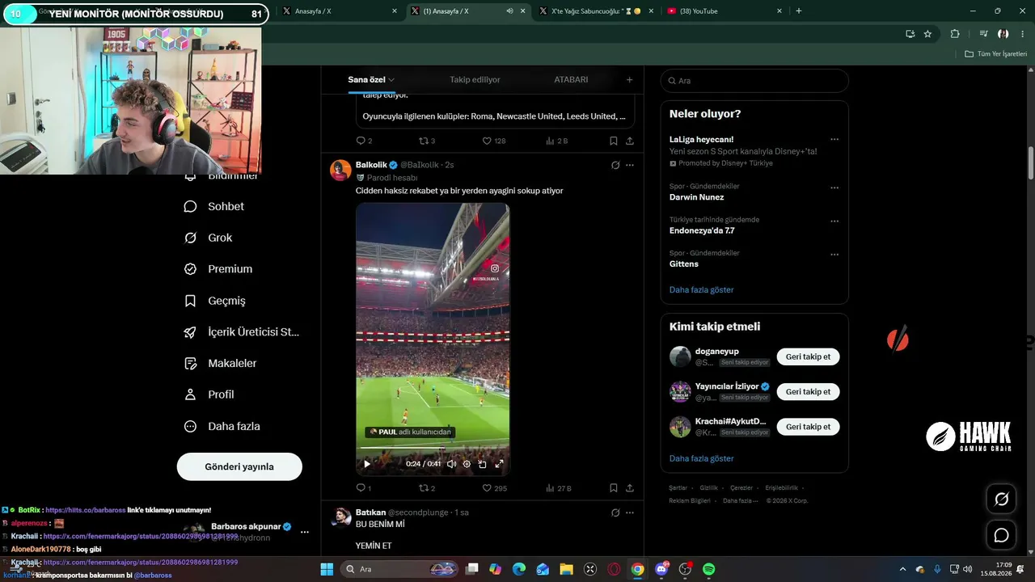1035x582 pixels.
Task: Open İçerik Üreticisi St... in the sidebar
Action: [242, 332]
